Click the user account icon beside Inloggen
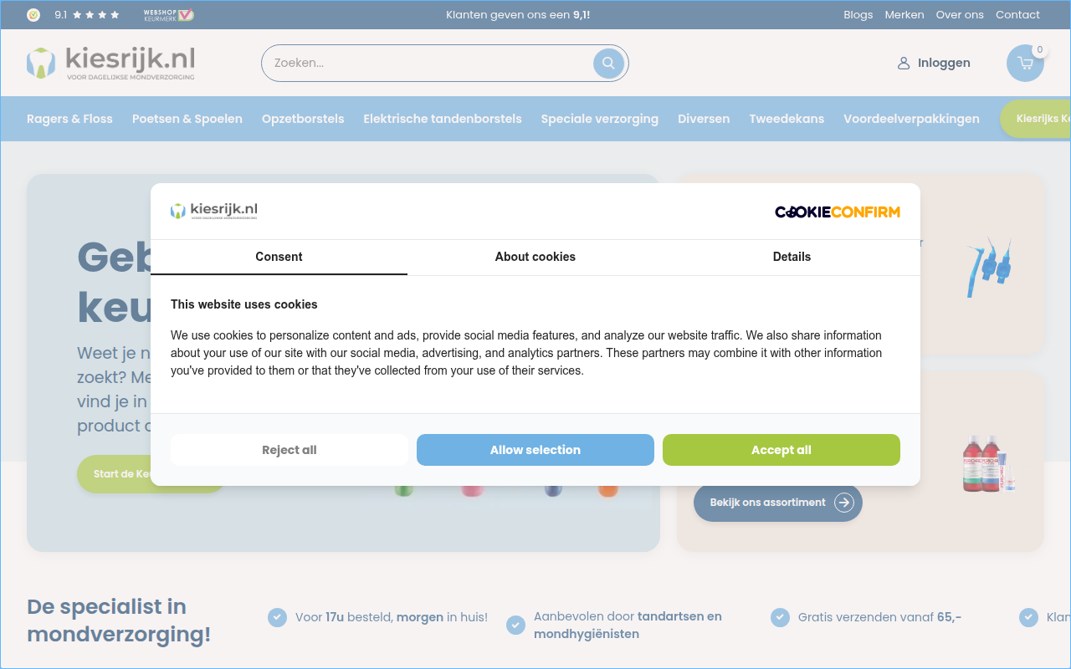This screenshot has height=669, width=1071. tap(904, 64)
